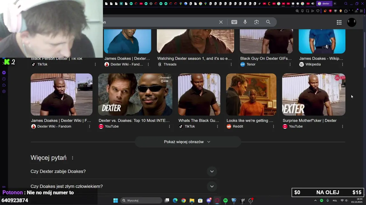Viewport: 366px width, 205px height.
Task: Open 'Black Guy On Dexter GIFs...' link
Action: coord(266,58)
